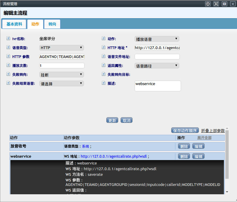Switch to the 转向 tab
The image size is (237, 202).
pyautogui.click(x=52, y=24)
